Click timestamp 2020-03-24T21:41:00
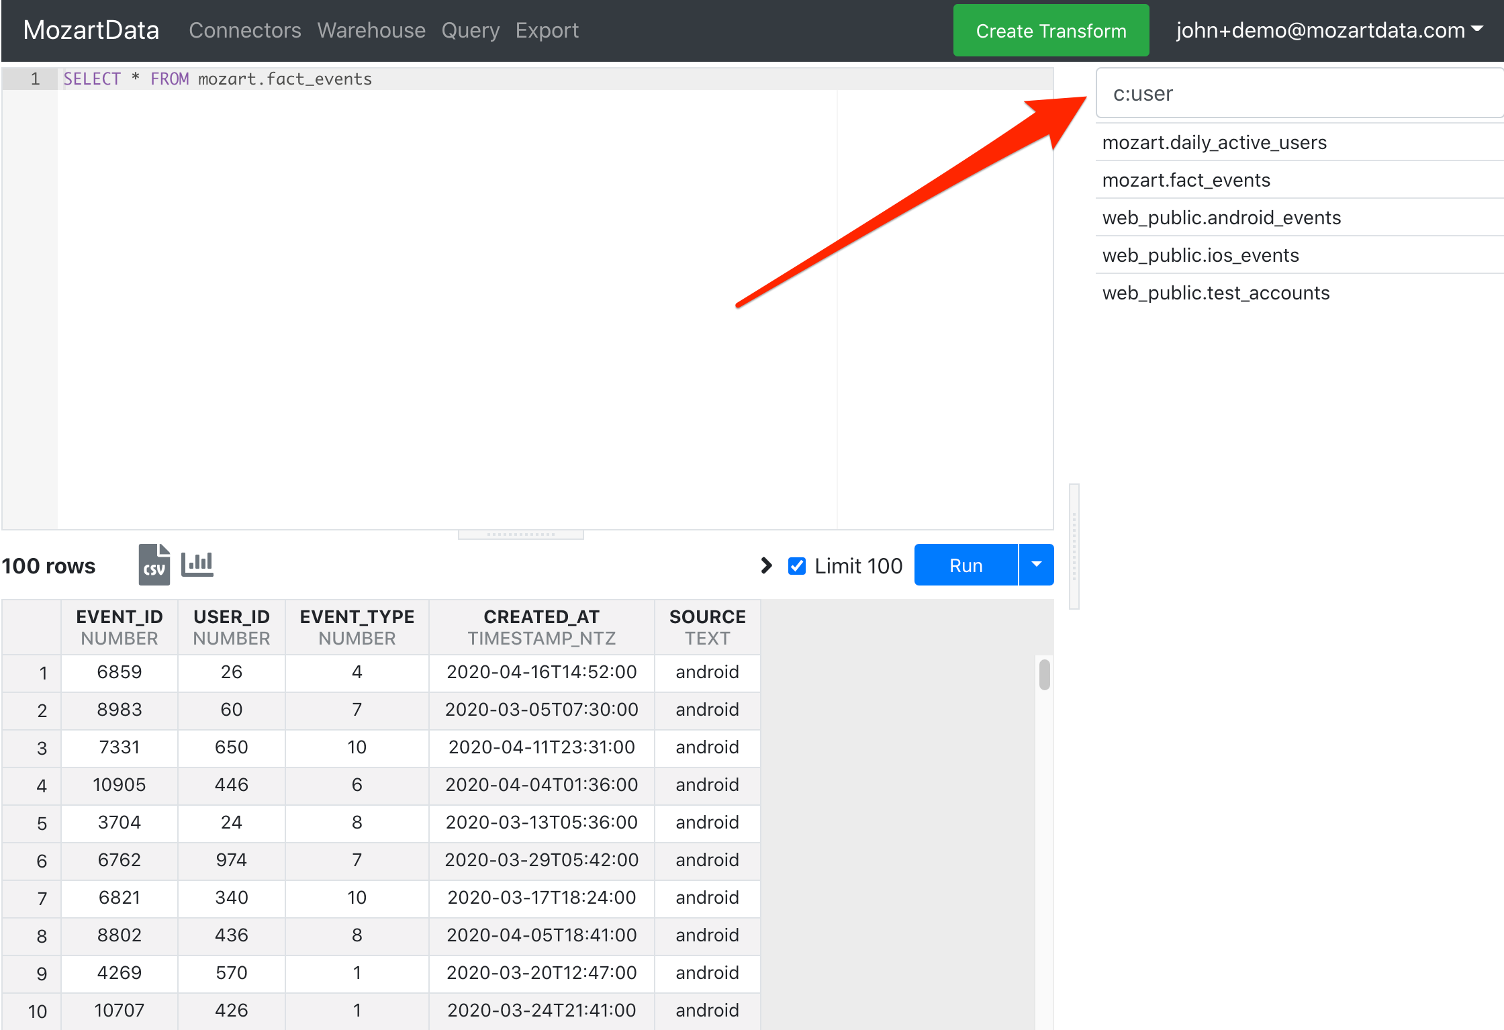Screen dimensions: 1504x1030 tap(542, 1011)
